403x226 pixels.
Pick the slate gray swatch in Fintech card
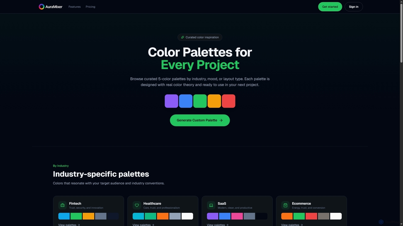pos(101,216)
